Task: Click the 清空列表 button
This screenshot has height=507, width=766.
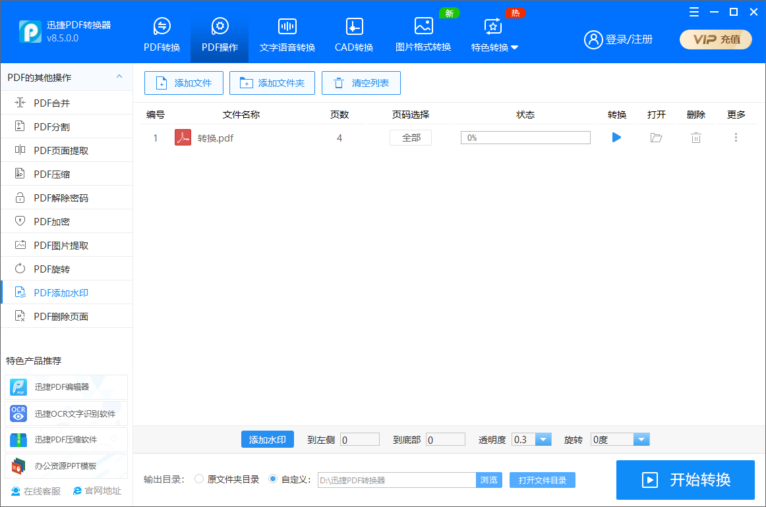Action: (361, 83)
